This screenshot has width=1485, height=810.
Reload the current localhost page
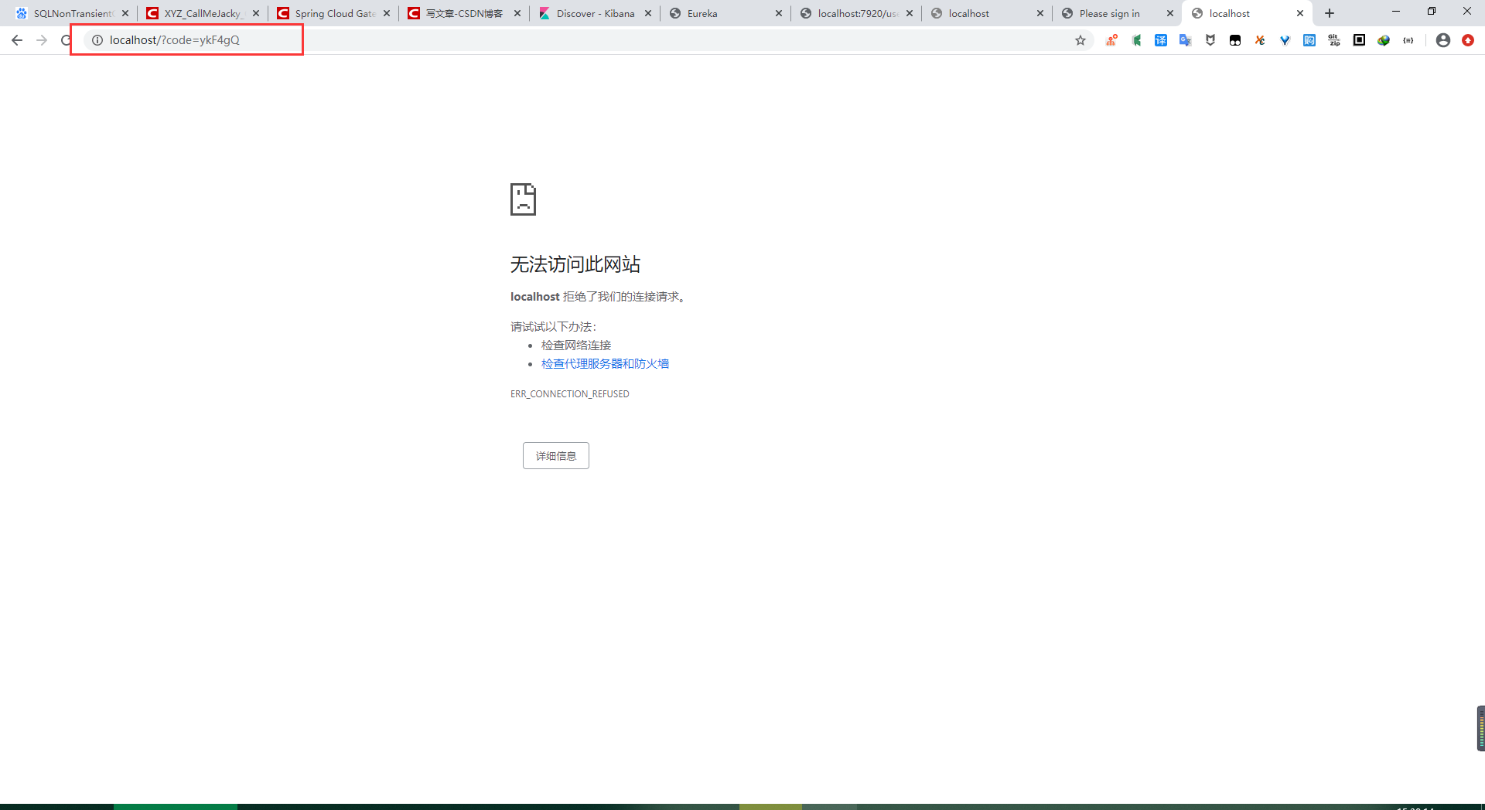[x=66, y=40]
